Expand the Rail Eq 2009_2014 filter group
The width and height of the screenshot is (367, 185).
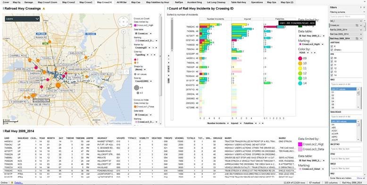click(x=361, y=30)
